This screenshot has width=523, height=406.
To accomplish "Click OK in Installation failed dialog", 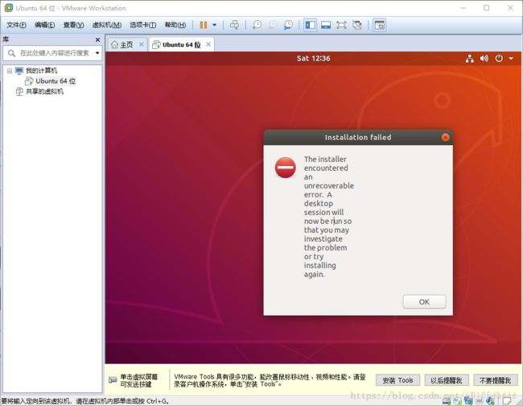I will [x=424, y=302].
